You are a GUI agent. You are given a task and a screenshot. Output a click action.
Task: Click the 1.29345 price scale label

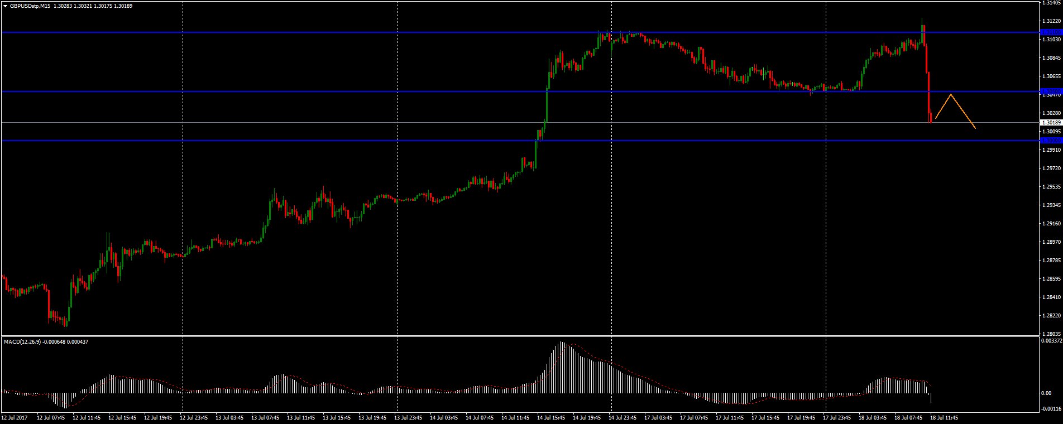point(1052,205)
